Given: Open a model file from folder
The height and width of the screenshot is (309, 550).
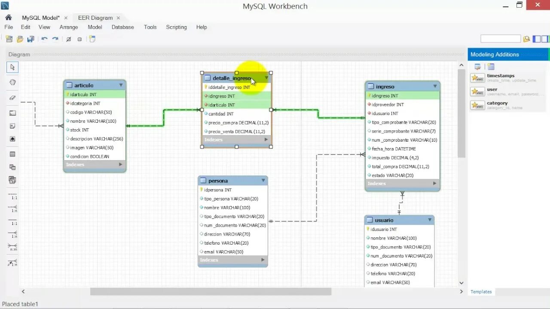Looking at the screenshot, I should click(20, 39).
